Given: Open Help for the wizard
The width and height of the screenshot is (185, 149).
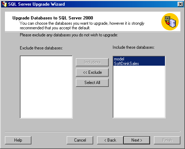Looking at the screenshot, I should (x=18, y=140).
